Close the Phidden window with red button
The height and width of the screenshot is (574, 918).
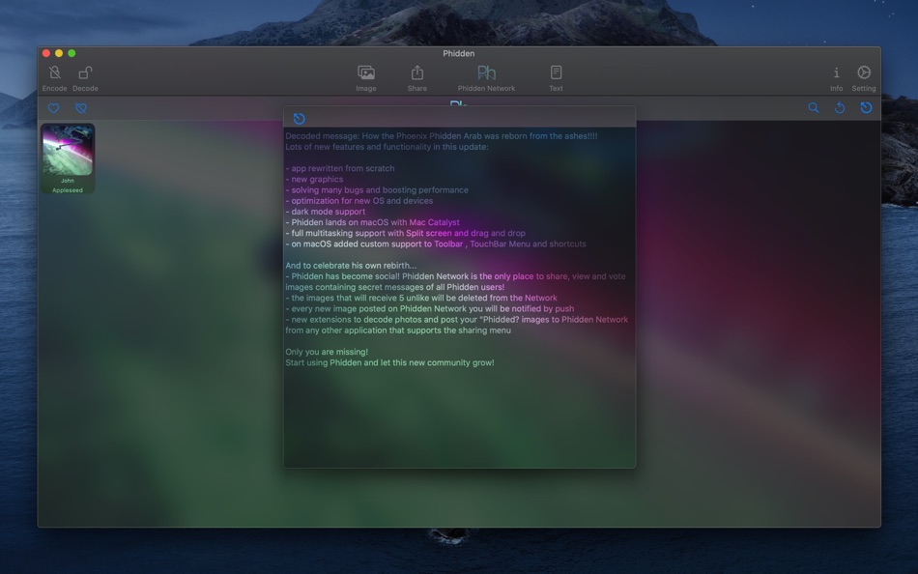46,53
